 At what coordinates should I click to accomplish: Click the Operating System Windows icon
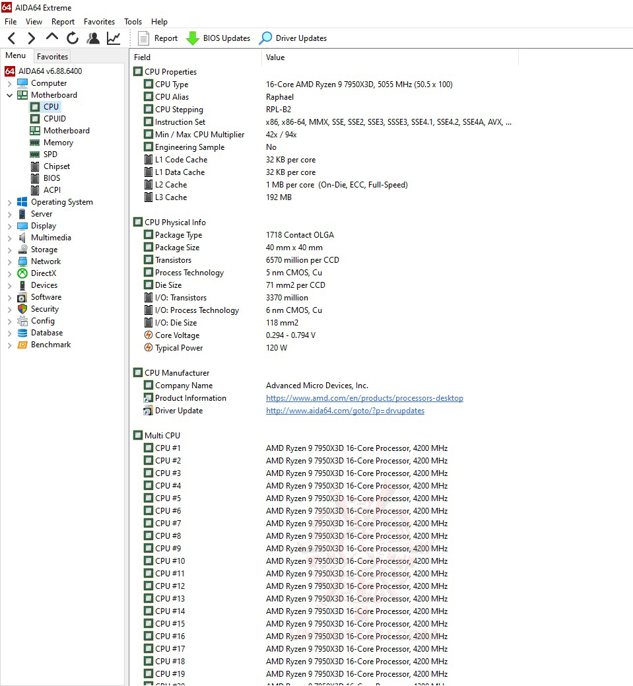[x=22, y=201]
